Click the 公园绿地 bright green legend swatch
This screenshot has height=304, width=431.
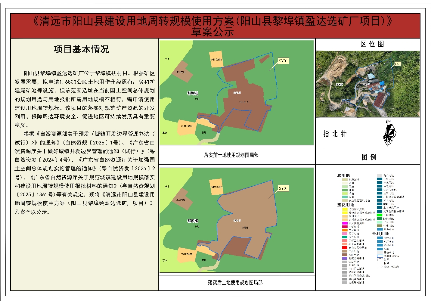(x=379, y=215)
